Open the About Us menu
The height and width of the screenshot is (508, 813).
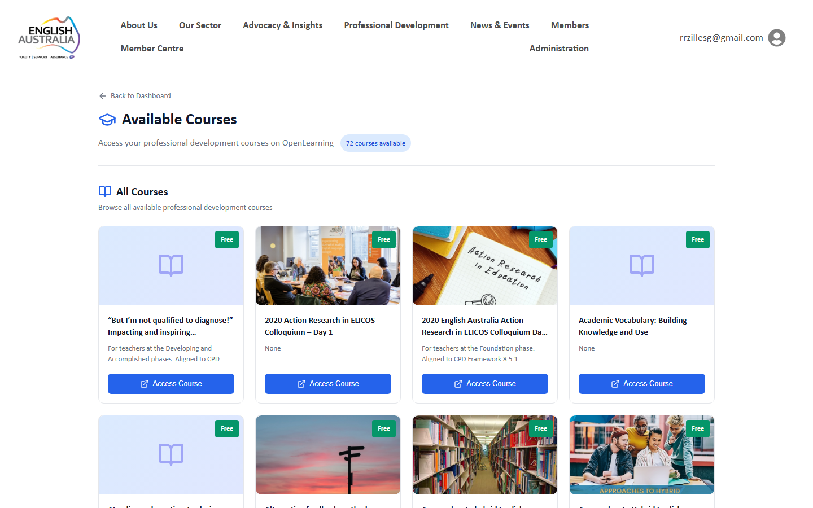pos(139,25)
